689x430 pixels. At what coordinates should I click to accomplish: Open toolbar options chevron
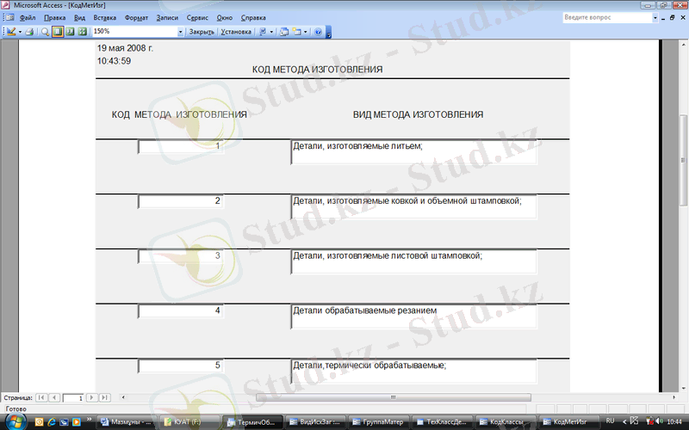point(329,33)
